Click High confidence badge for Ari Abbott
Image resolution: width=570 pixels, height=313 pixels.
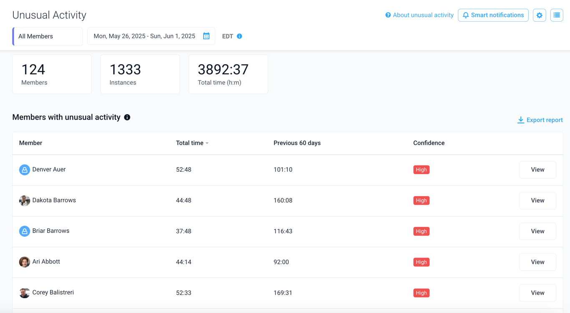coord(421,262)
